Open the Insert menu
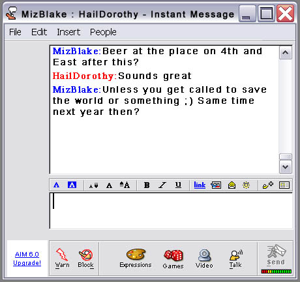Viewport: 300px width, 282px height. tap(68, 32)
